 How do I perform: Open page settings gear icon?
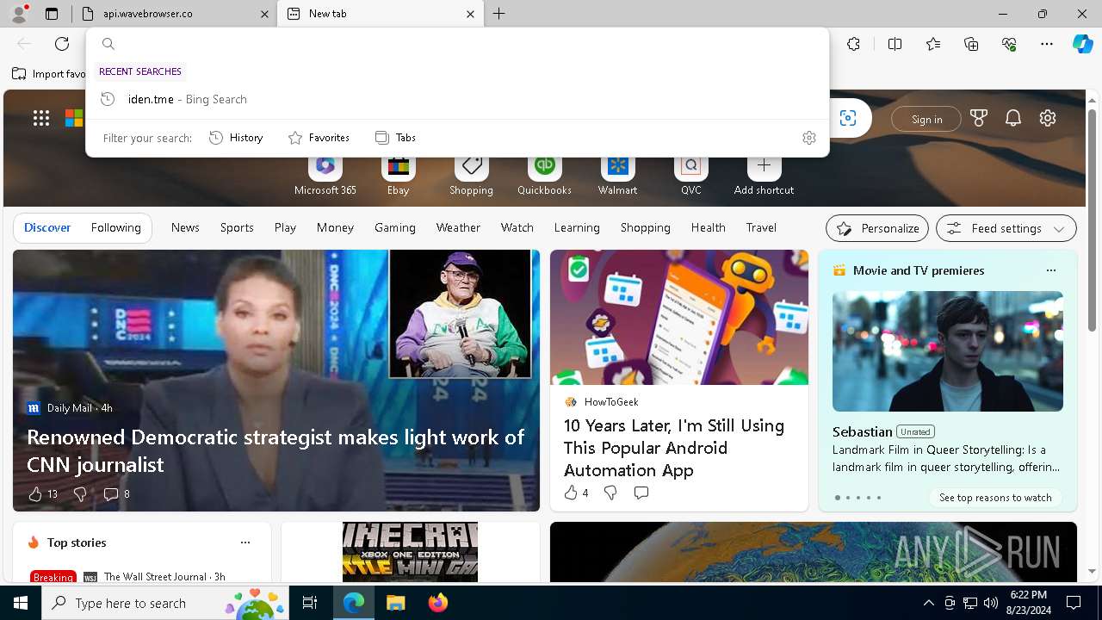pyautogui.click(x=1048, y=119)
